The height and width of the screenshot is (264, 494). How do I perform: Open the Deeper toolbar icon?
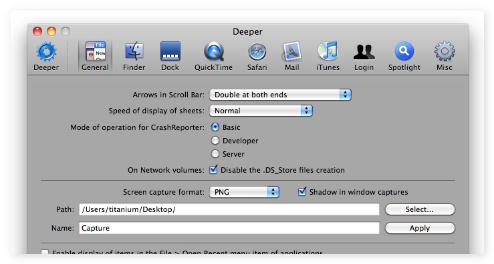coord(46,52)
